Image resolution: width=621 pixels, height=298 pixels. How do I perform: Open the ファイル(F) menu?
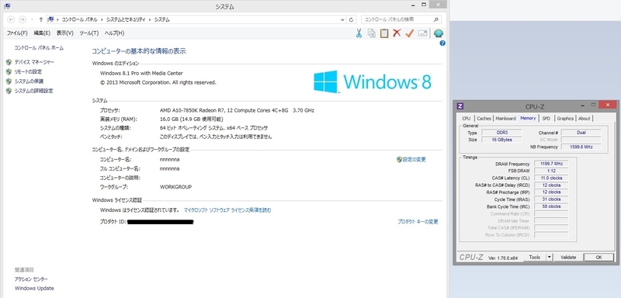(x=17, y=33)
